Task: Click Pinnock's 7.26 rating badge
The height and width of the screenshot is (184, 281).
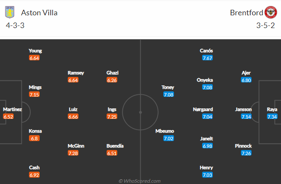Action: pos(246,153)
